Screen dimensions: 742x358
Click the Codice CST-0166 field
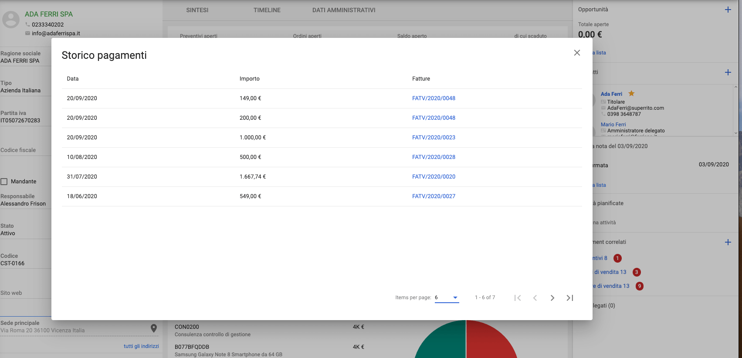(26, 260)
